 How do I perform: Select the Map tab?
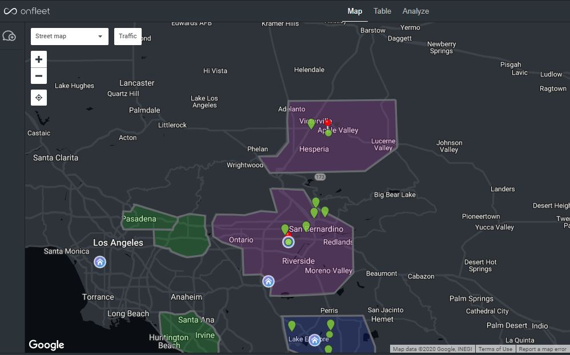tap(355, 11)
